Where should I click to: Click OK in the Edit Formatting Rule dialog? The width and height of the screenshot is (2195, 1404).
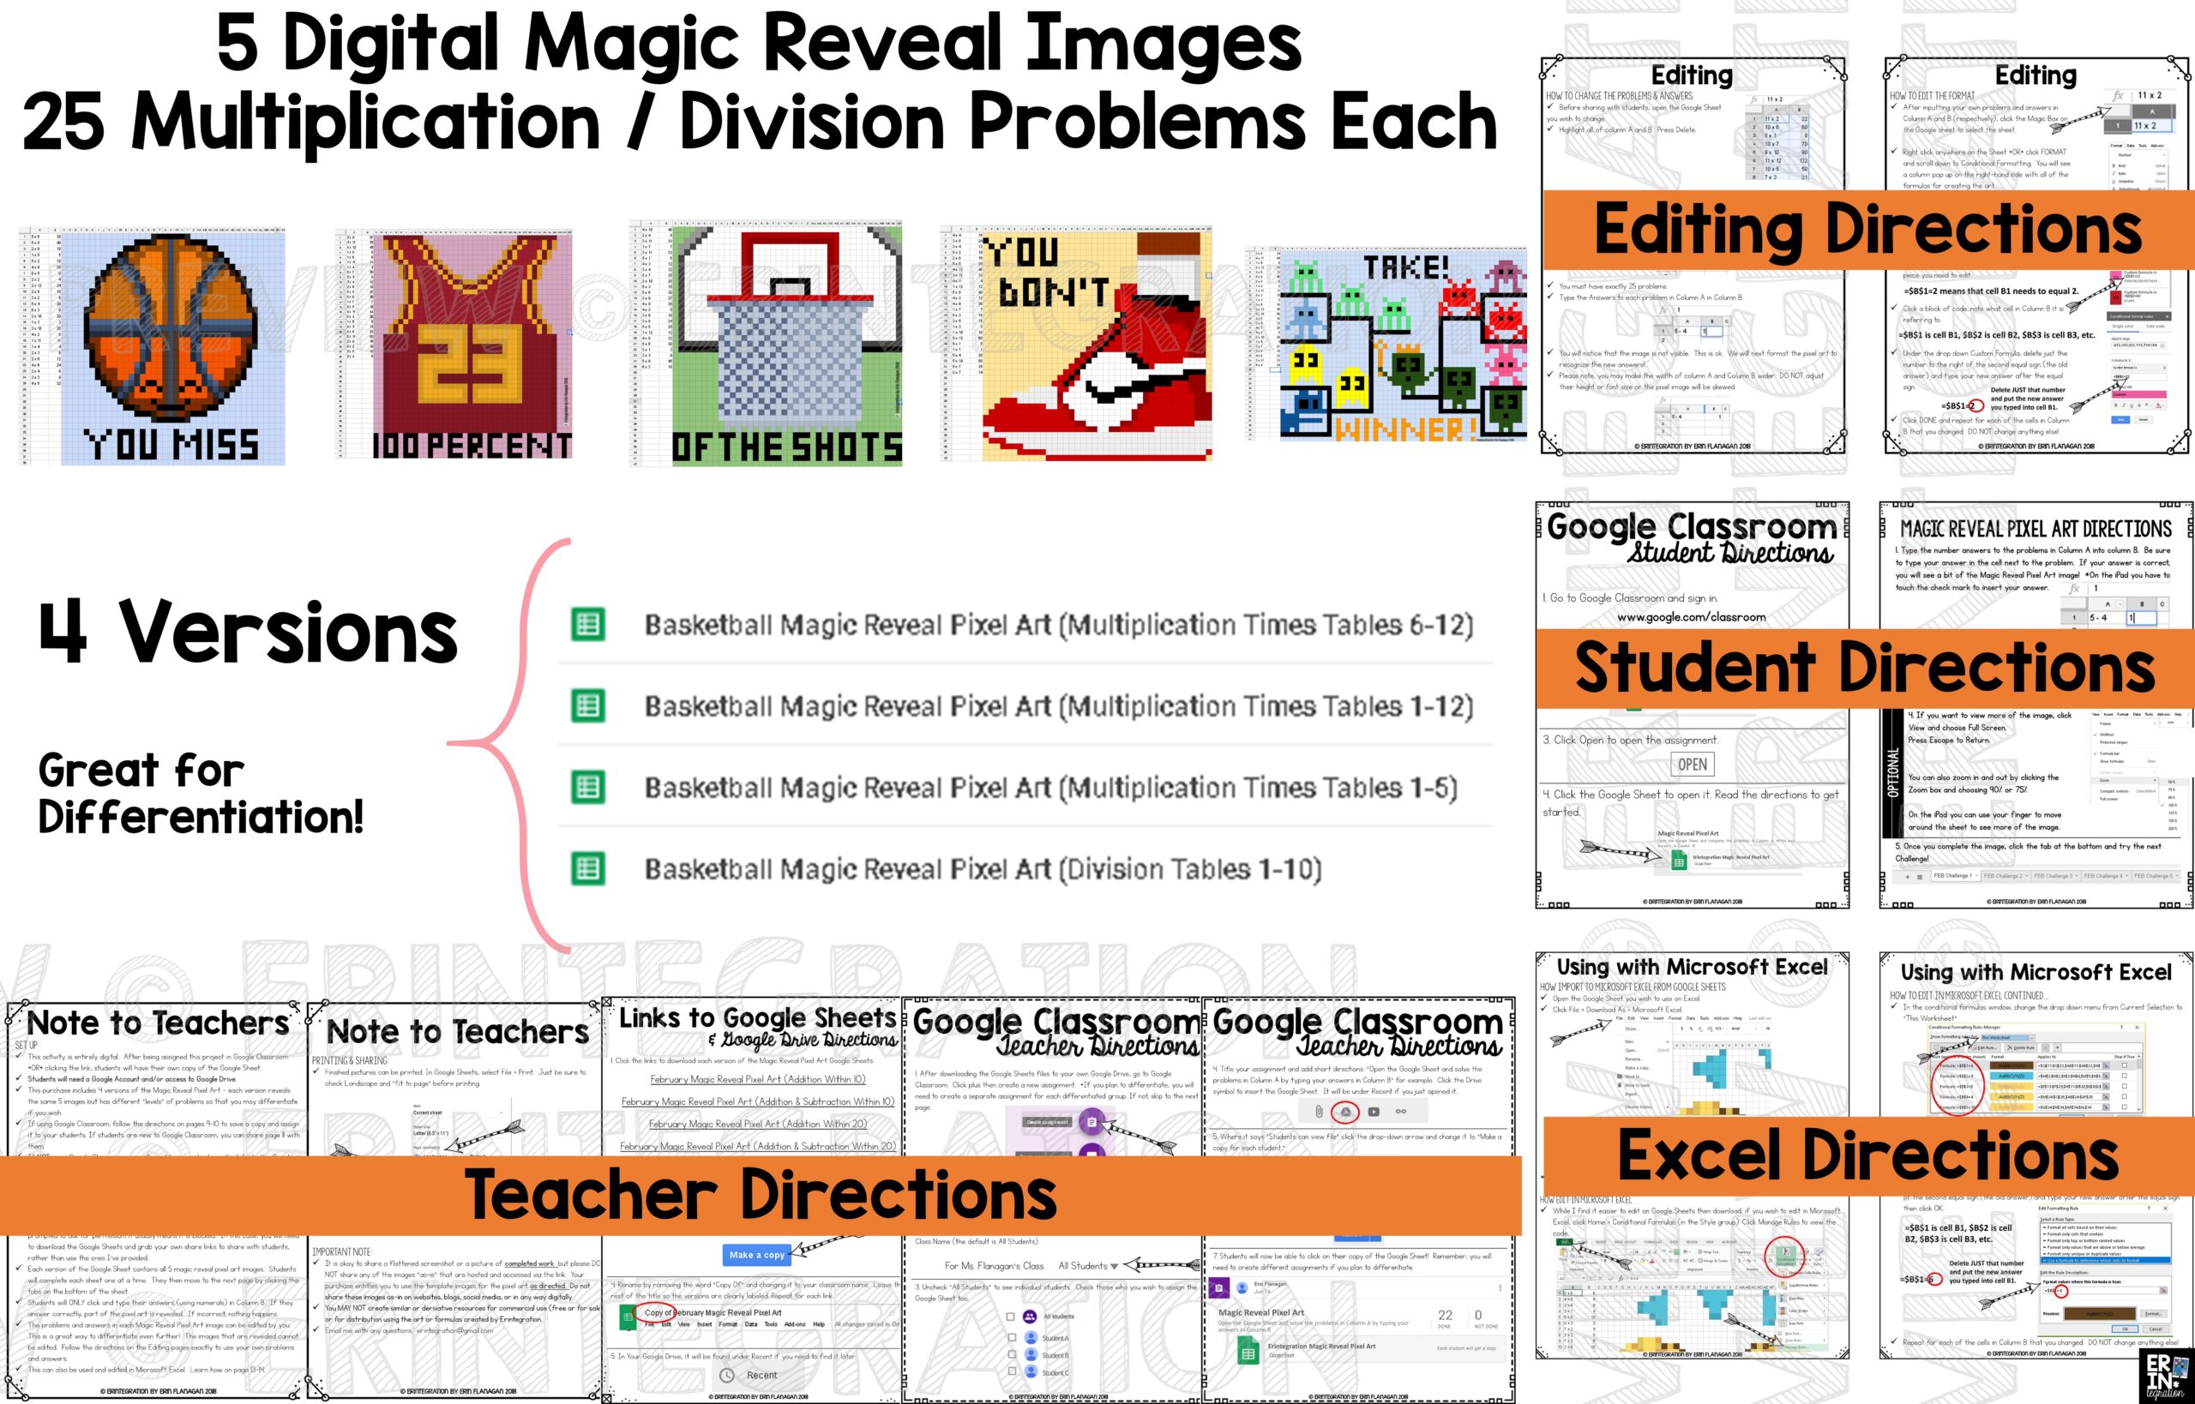point(2125,1329)
